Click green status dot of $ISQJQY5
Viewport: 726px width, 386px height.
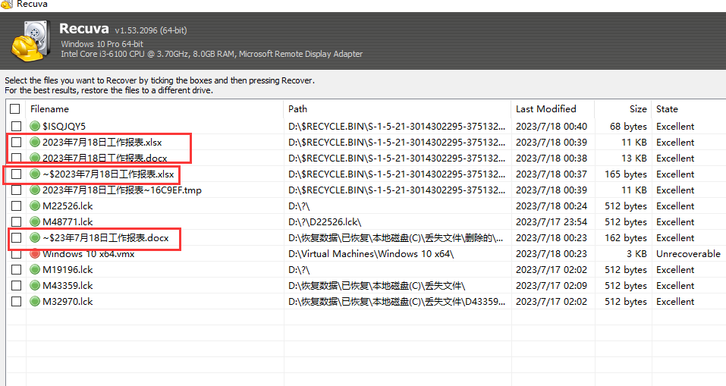point(35,126)
